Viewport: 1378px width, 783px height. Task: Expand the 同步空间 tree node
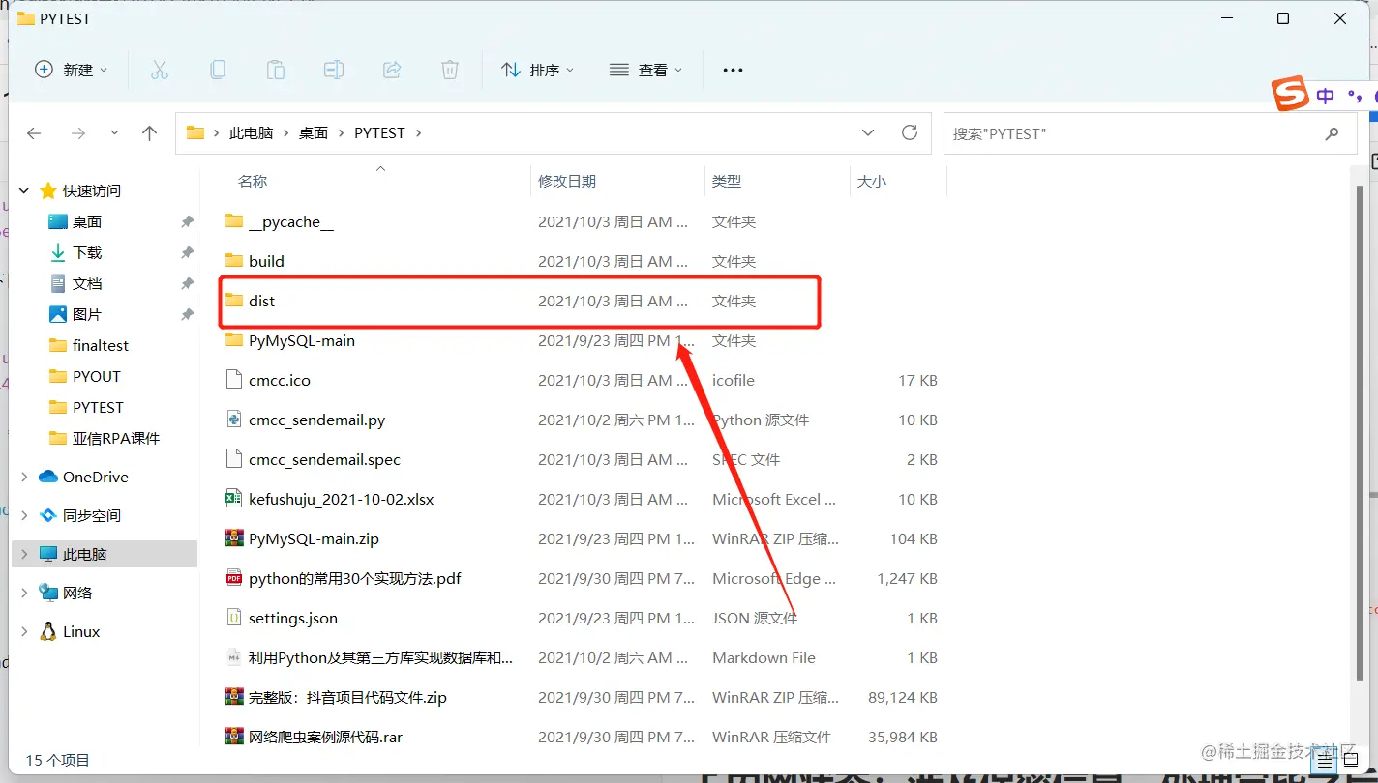pos(24,515)
